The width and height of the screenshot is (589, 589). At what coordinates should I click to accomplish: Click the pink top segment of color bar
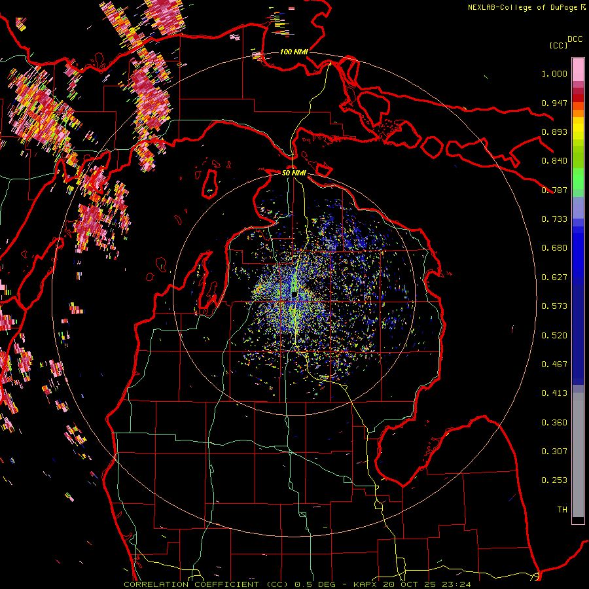click(x=578, y=69)
